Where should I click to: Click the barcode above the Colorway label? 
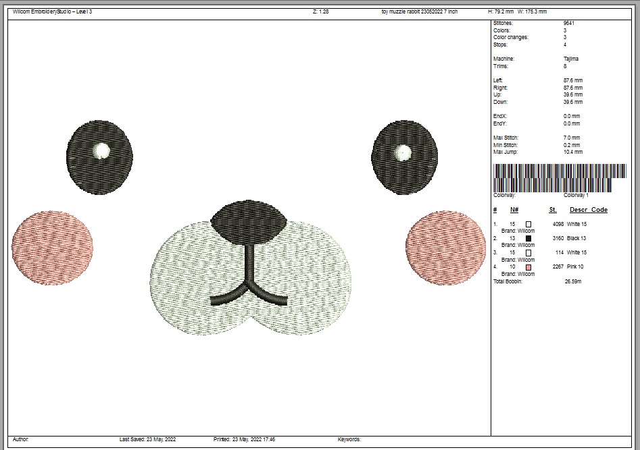pyautogui.click(x=559, y=177)
